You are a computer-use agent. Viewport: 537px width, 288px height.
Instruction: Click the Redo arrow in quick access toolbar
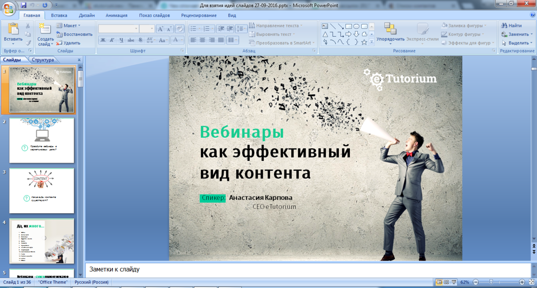tap(44, 5)
